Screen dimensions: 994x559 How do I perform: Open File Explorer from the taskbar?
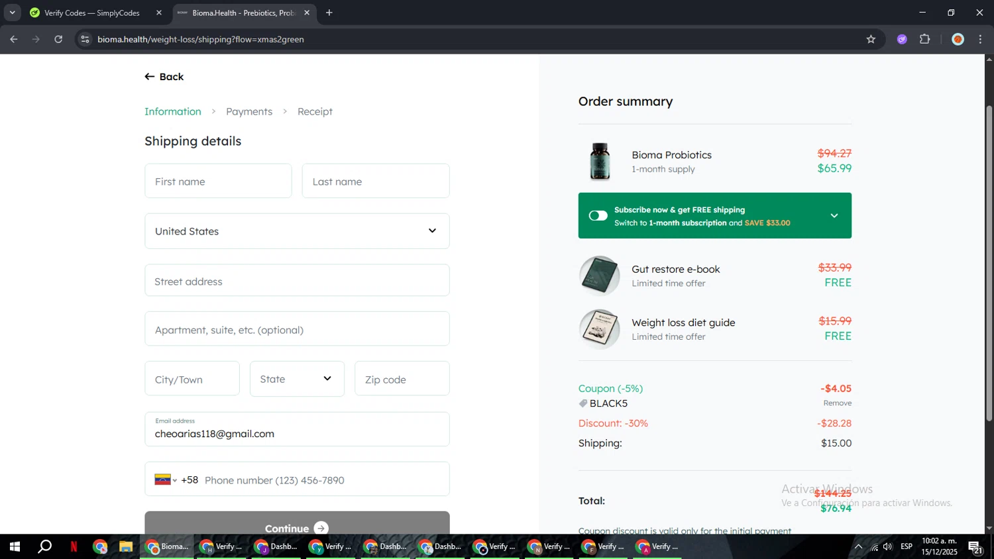(125, 546)
